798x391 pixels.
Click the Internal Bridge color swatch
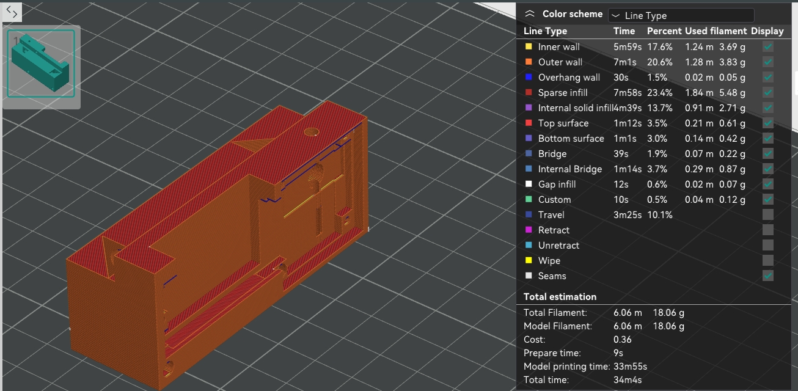coord(529,169)
